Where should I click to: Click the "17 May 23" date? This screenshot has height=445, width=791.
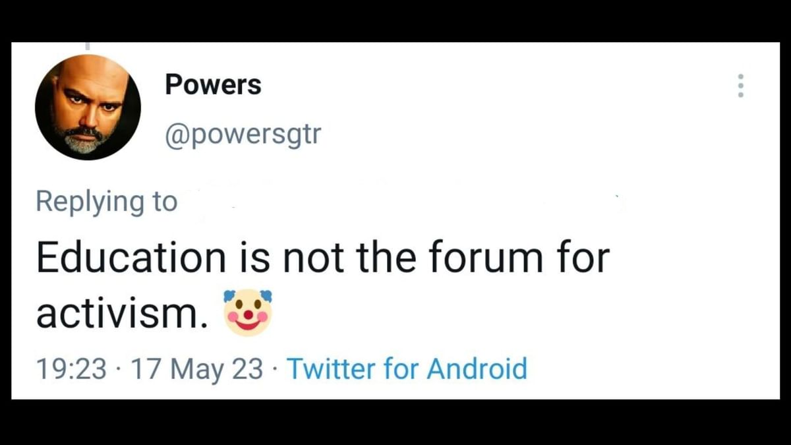pos(196,368)
